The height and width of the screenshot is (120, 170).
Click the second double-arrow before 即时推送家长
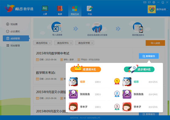[118, 29]
